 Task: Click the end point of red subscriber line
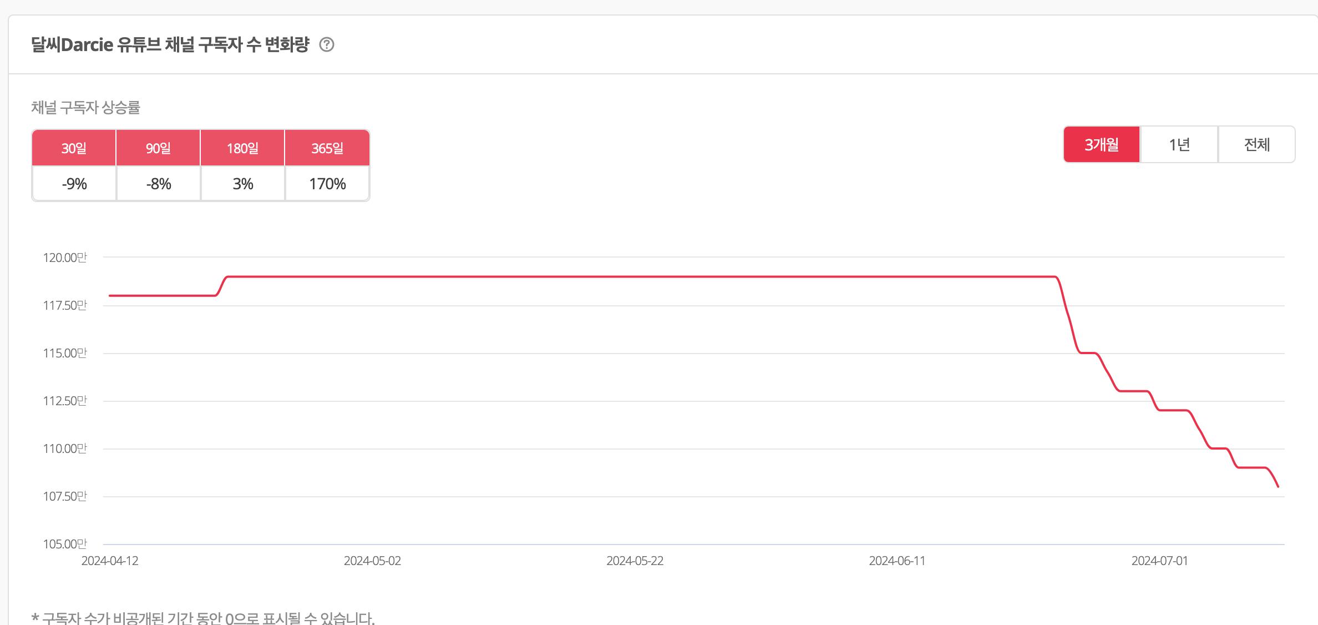point(1278,487)
